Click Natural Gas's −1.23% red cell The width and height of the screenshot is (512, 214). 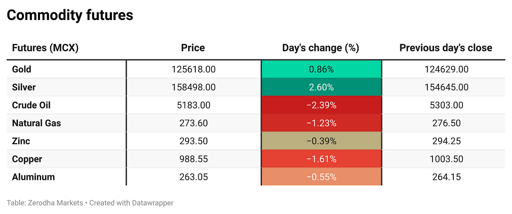[x=321, y=123]
